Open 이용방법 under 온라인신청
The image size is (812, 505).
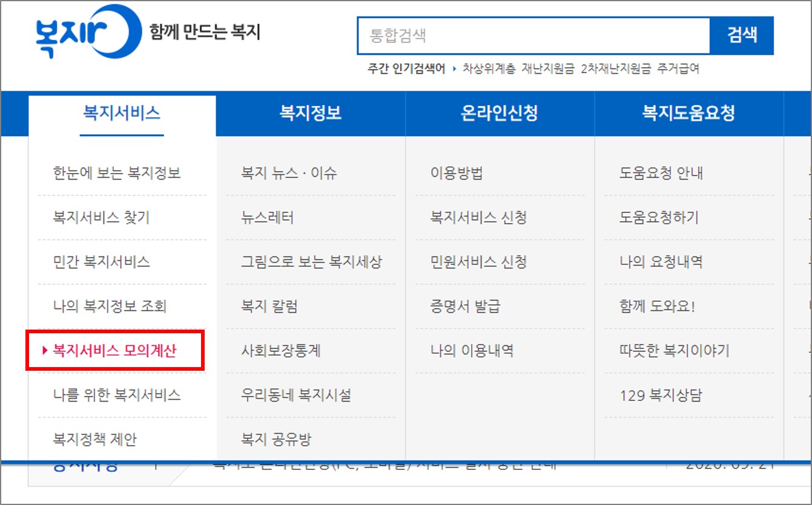tap(457, 174)
